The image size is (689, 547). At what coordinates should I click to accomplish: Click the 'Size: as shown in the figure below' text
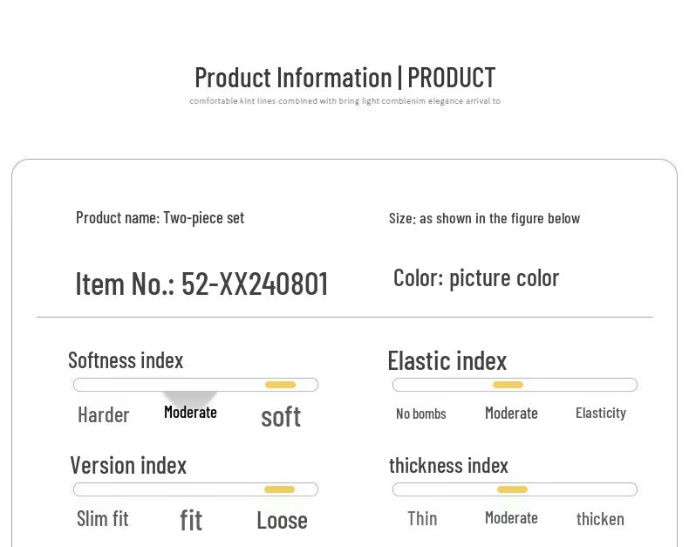(x=484, y=218)
